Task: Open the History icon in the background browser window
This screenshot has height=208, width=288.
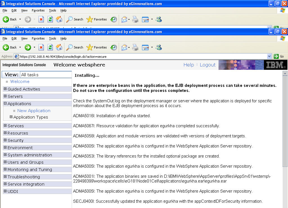Action: [x=114, y=19]
